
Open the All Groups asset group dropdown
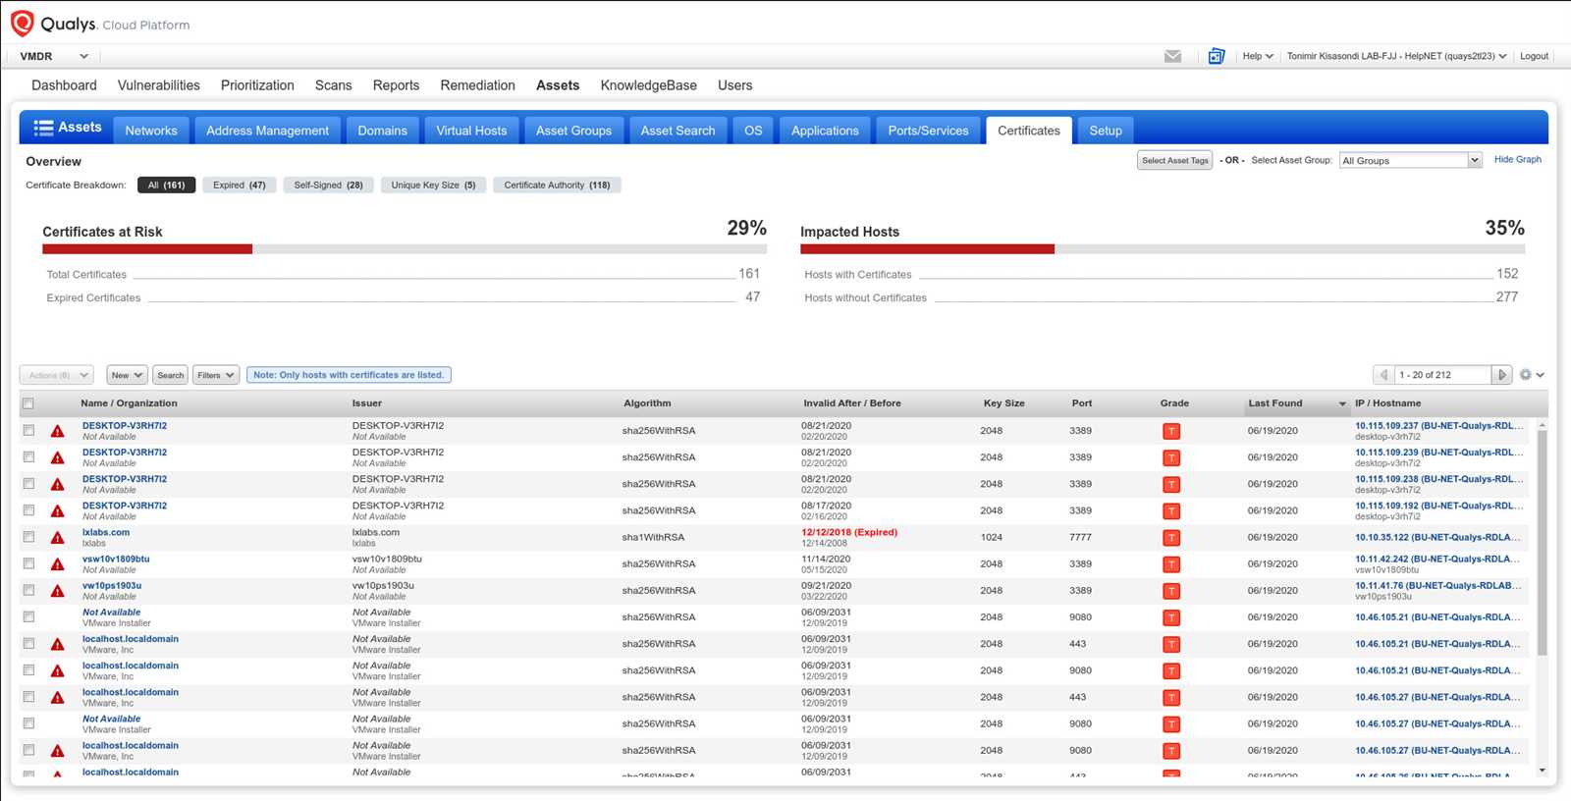coord(1410,160)
